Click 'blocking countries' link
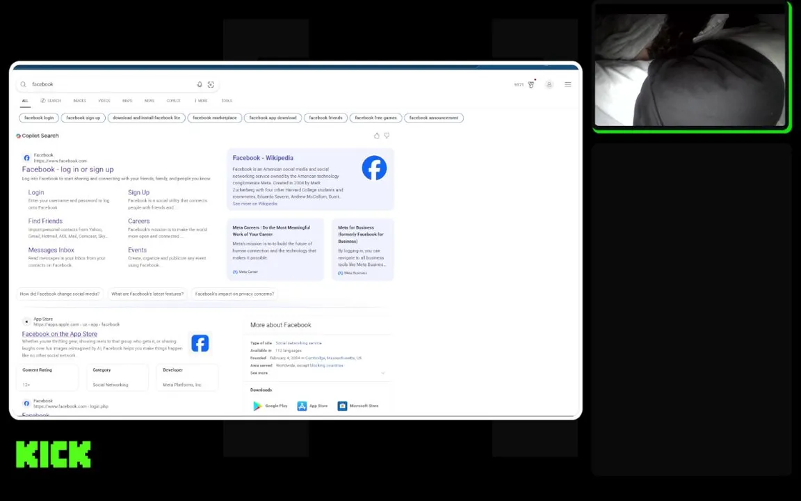 coord(326,365)
